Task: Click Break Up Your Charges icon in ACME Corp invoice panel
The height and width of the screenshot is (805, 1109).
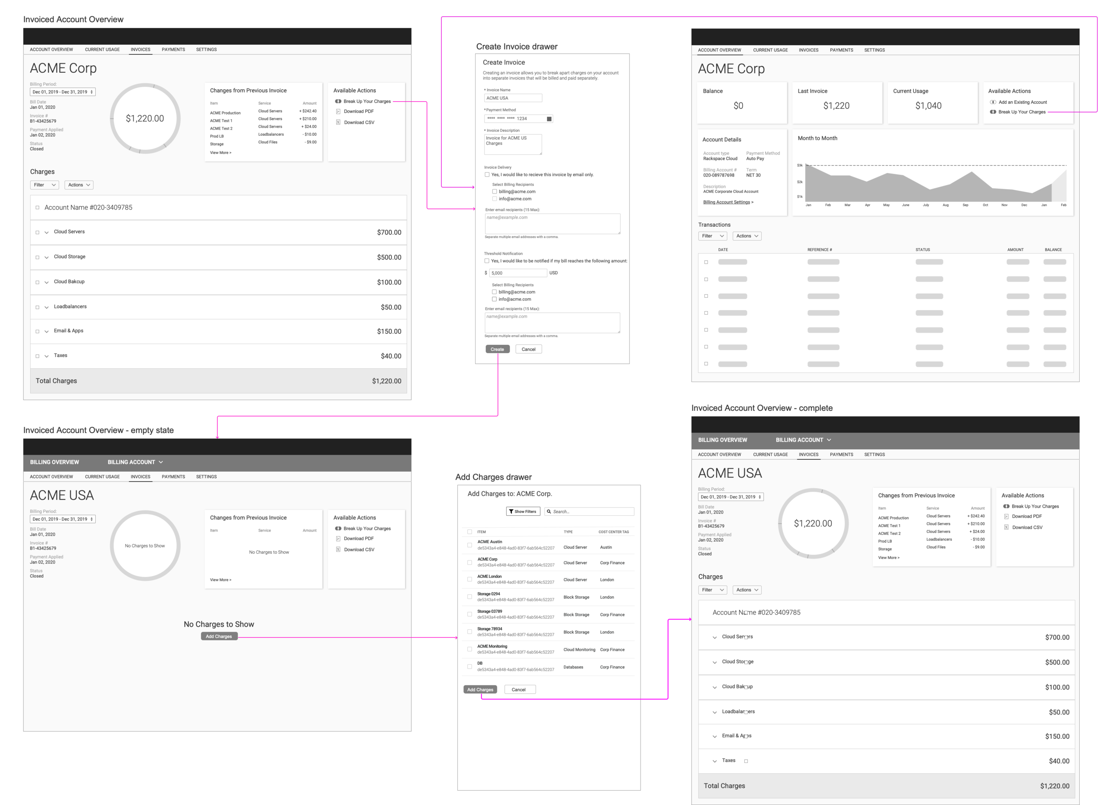Action: [x=338, y=101]
